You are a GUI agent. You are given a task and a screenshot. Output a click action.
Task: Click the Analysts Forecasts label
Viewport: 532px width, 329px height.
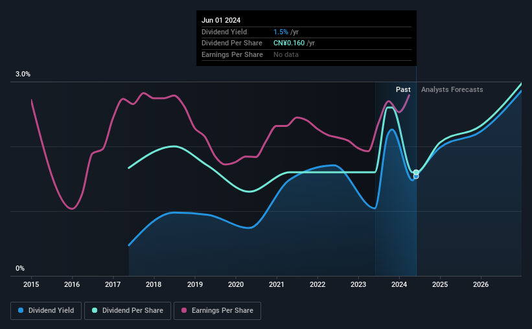[452, 89]
